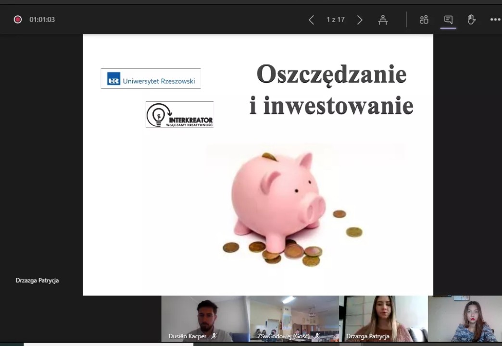Go to the next slide
Screen dimensions: 502x346
pyautogui.click(x=360, y=20)
